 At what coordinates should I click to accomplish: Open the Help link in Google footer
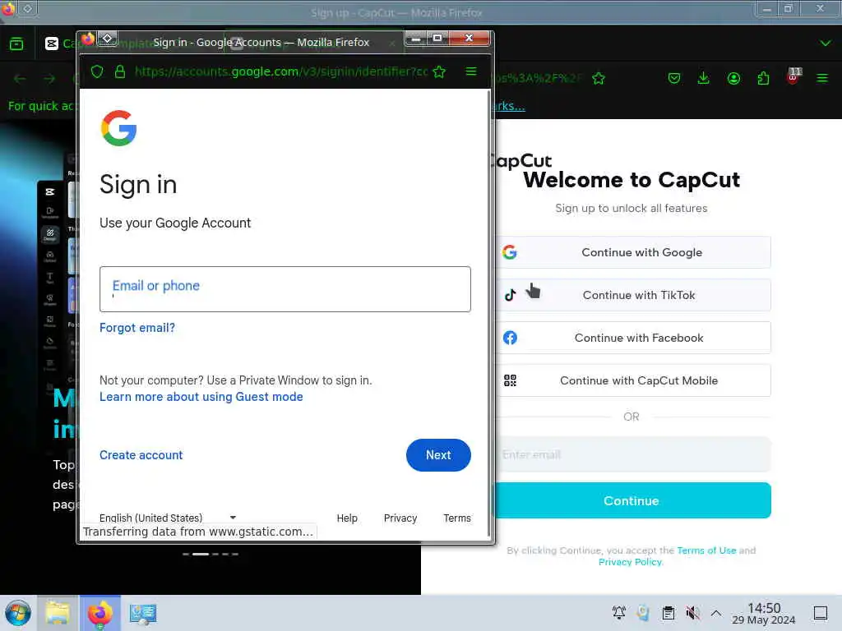pos(347,518)
